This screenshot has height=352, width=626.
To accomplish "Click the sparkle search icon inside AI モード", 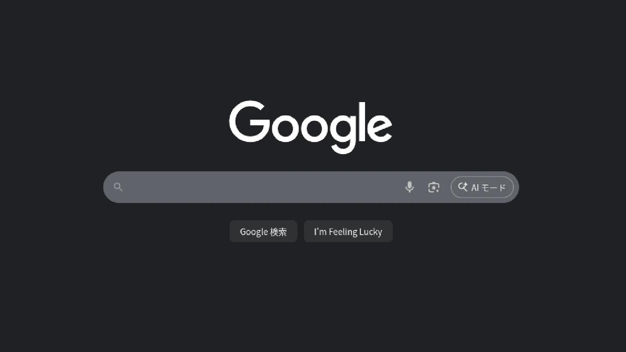I will coord(463,187).
